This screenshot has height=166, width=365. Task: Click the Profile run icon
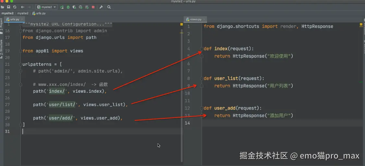[80, 7]
